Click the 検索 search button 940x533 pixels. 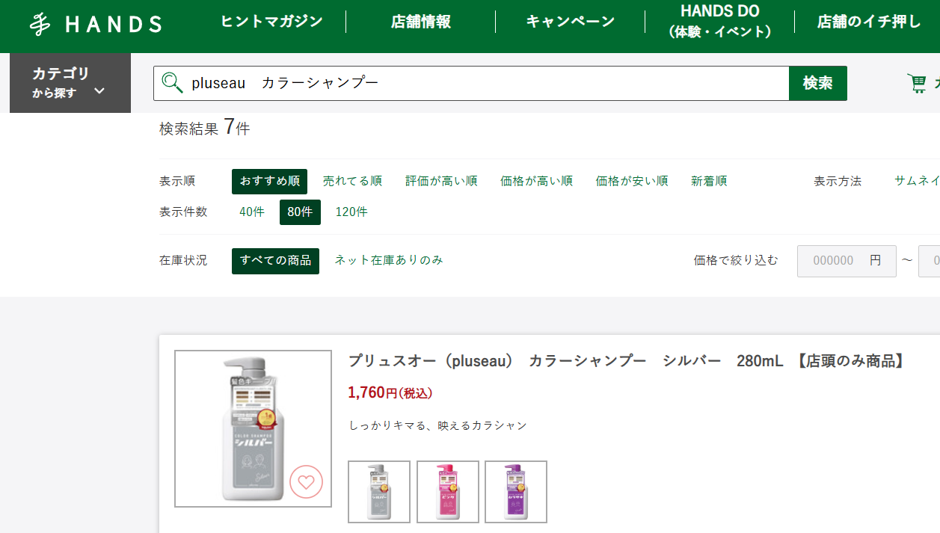(x=818, y=83)
